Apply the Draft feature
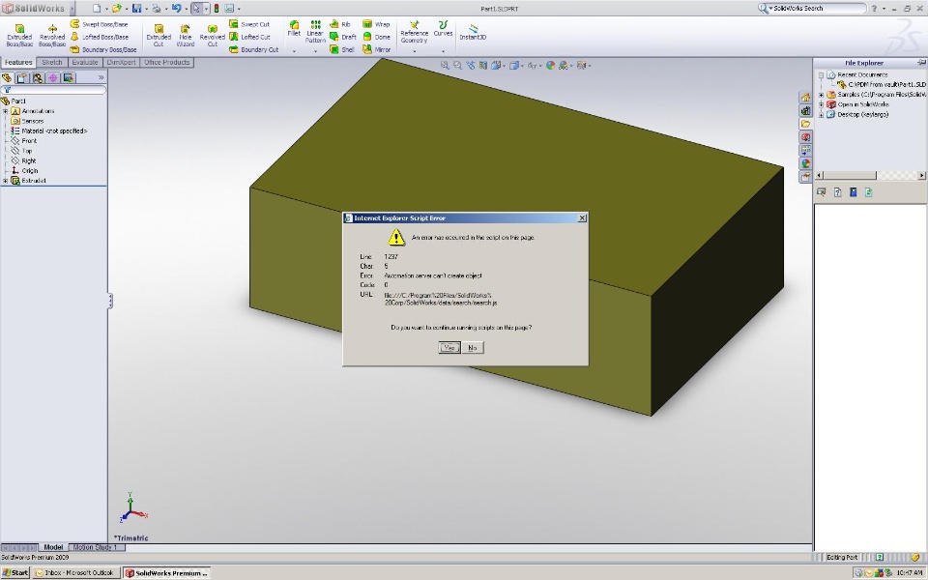The height and width of the screenshot is (580, 928). (x=343, y=37)
